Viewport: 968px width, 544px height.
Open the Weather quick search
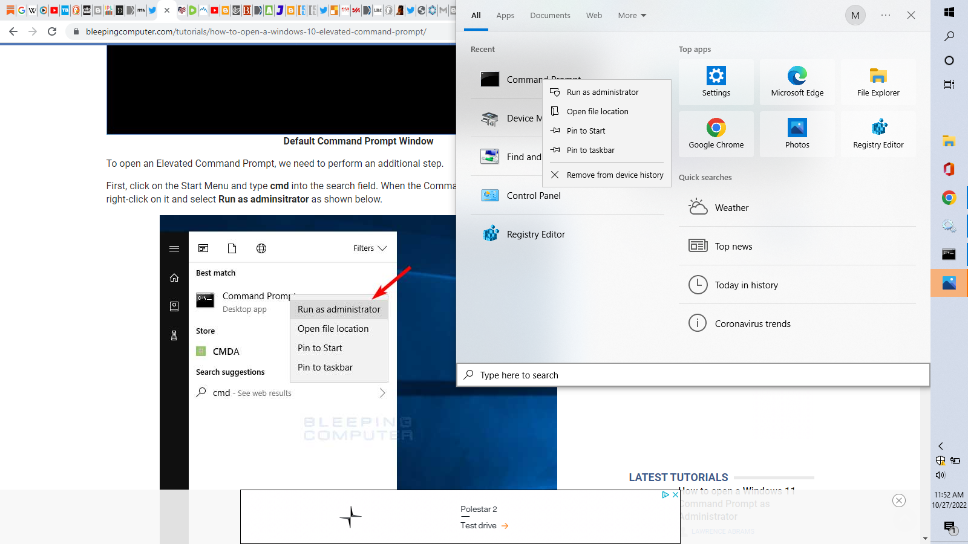(797, 207)
